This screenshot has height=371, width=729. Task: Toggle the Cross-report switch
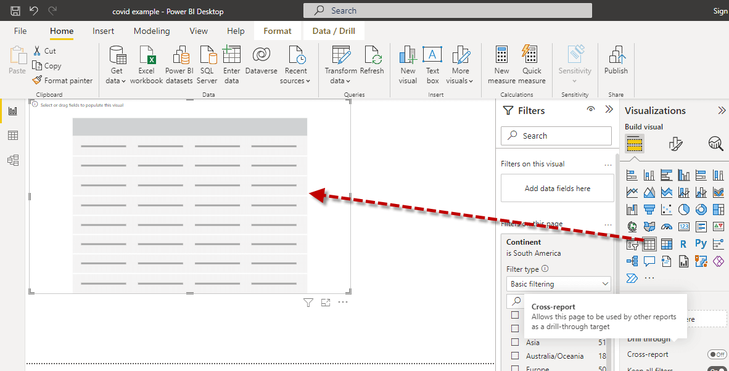717,354
